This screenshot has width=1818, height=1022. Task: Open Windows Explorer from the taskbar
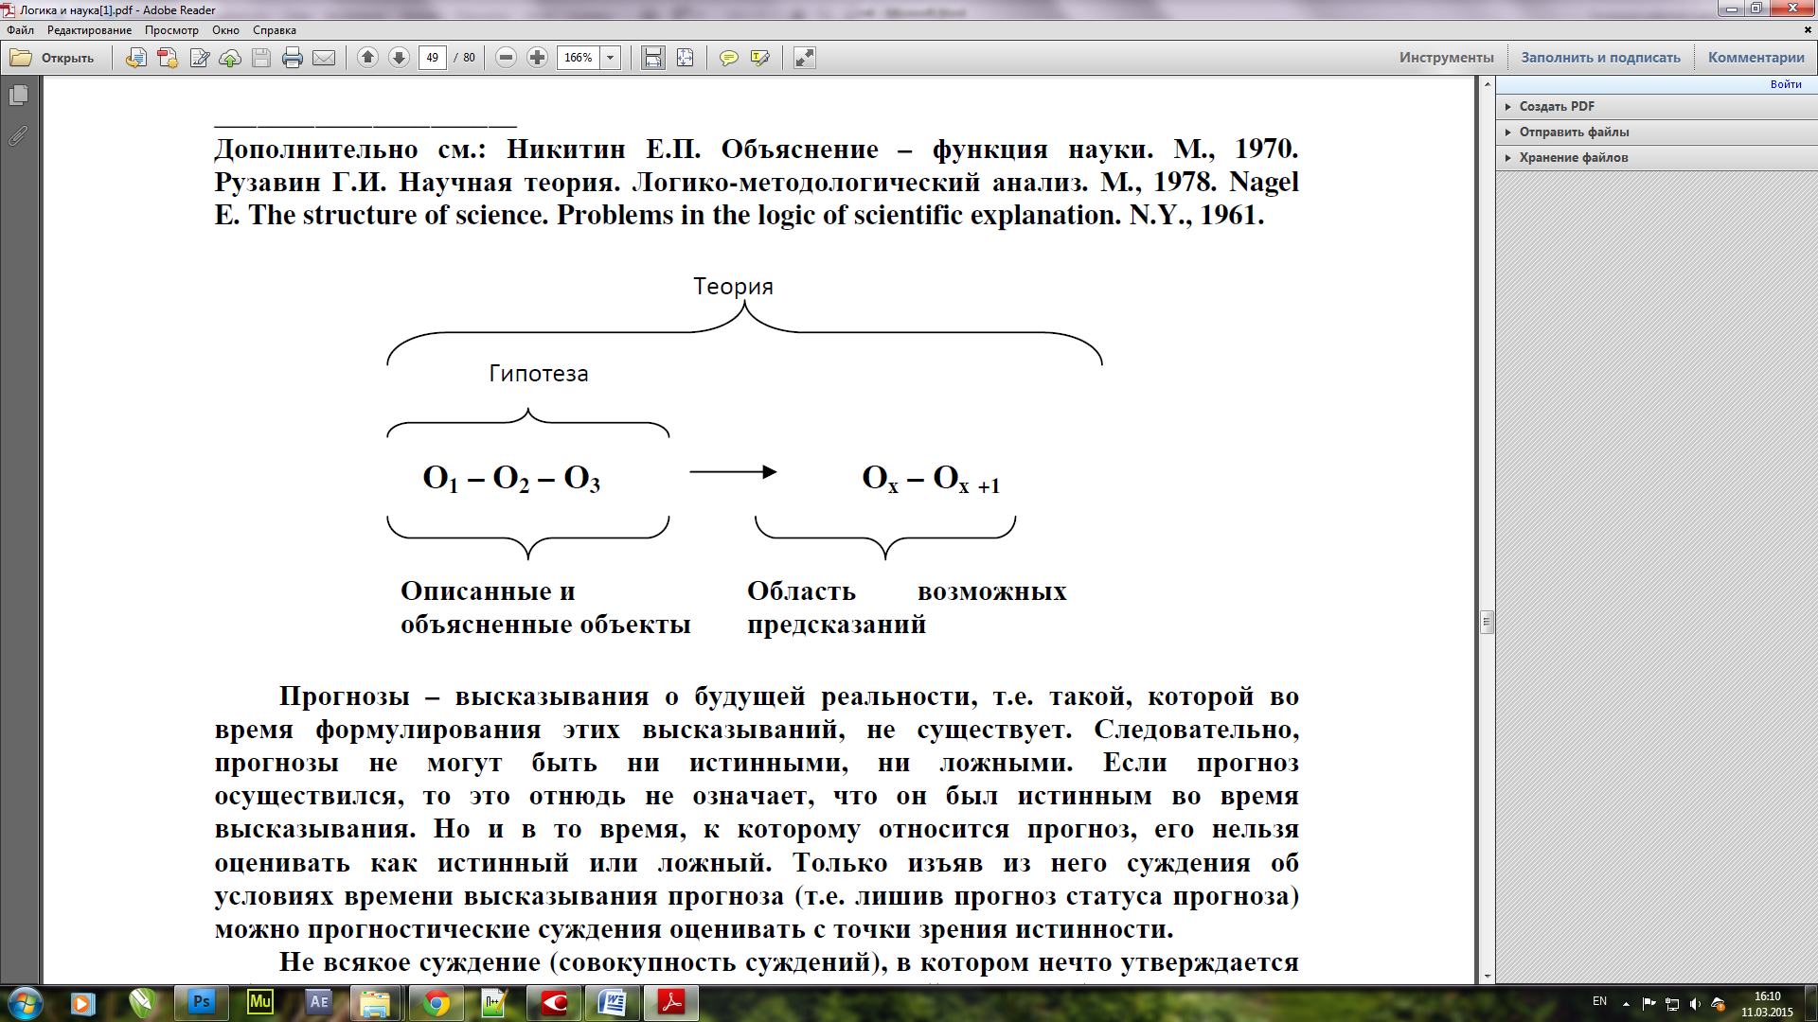pos(377,1003)
